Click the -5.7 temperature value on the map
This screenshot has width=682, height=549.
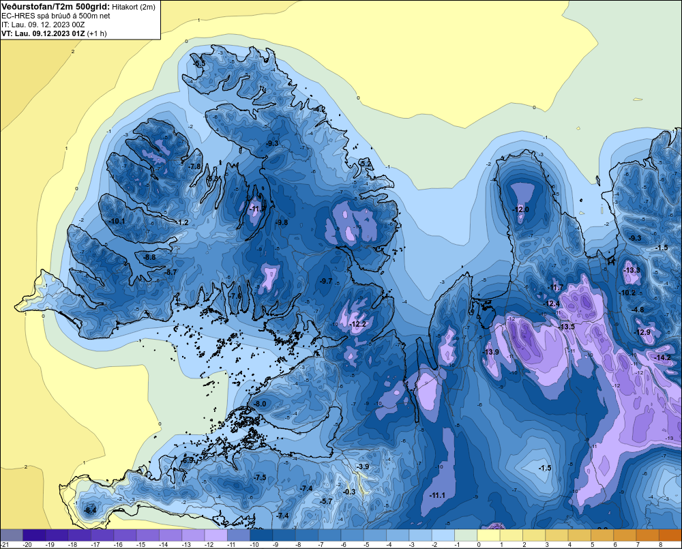click(326, 501)
